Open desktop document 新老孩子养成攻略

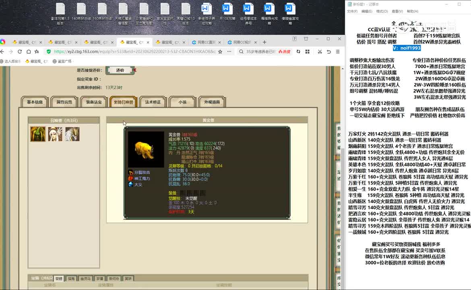coord(207,14)
